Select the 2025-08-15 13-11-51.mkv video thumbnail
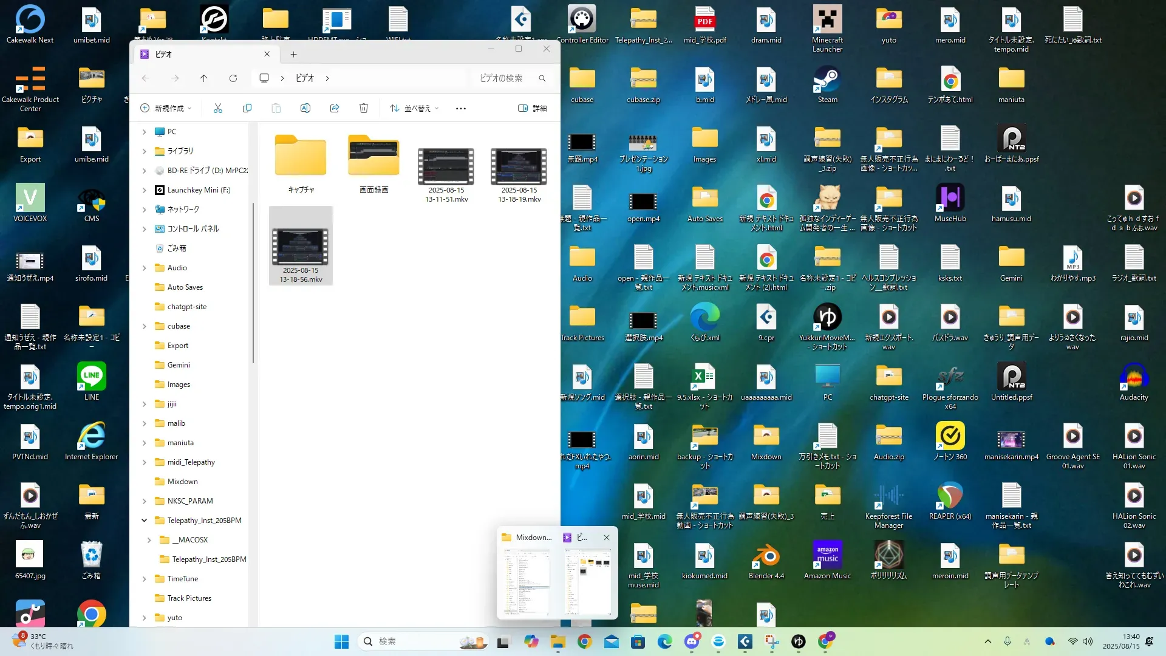The image size is (1166, 656). point(446,167)
